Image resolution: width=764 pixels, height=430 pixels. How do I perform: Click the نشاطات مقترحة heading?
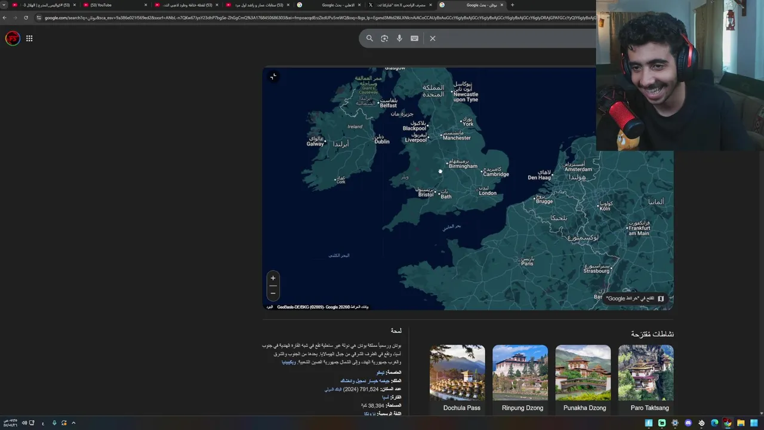(652, 334)
